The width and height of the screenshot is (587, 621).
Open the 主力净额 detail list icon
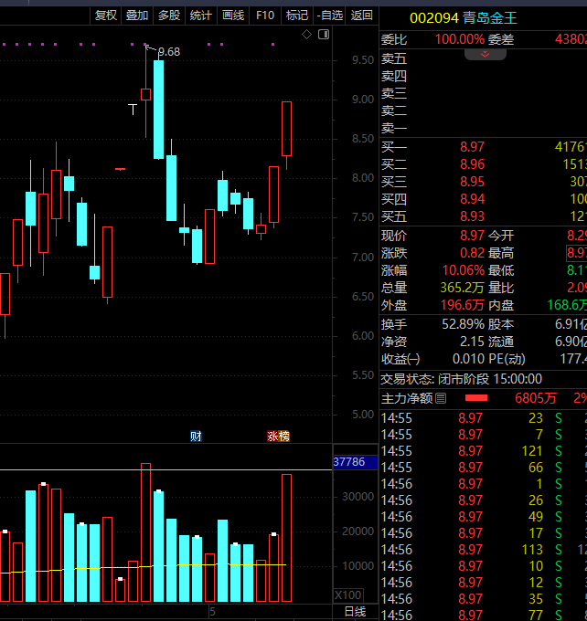[x=441, y=398]
